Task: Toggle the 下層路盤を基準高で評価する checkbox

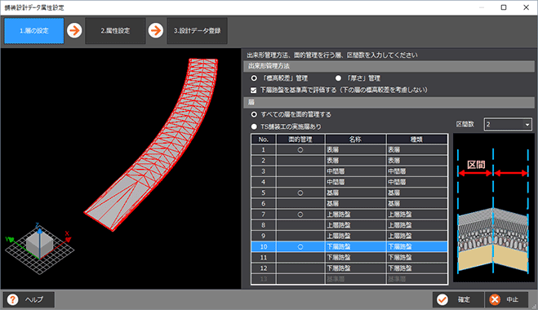Action: click(254, 91)
